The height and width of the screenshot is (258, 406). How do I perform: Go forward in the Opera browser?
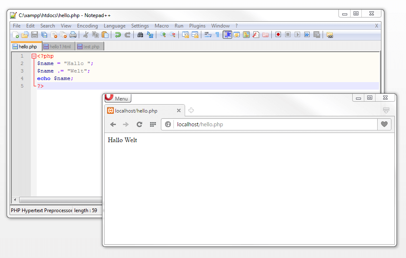pos(126,125)
